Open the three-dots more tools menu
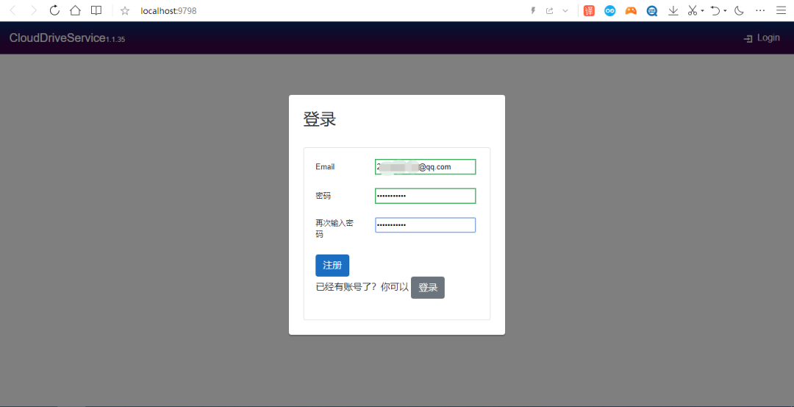Viewport: 794px width, 407px height. click(x=760, y=11)
